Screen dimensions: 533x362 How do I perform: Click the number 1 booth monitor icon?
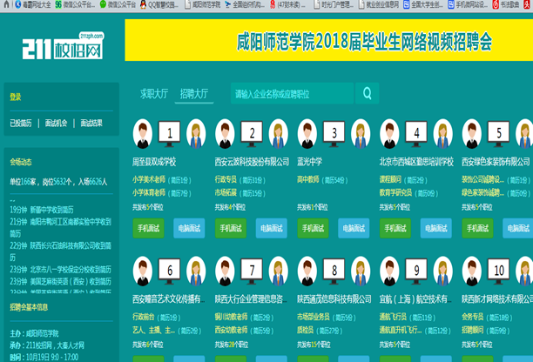click(x=169, y=133)
